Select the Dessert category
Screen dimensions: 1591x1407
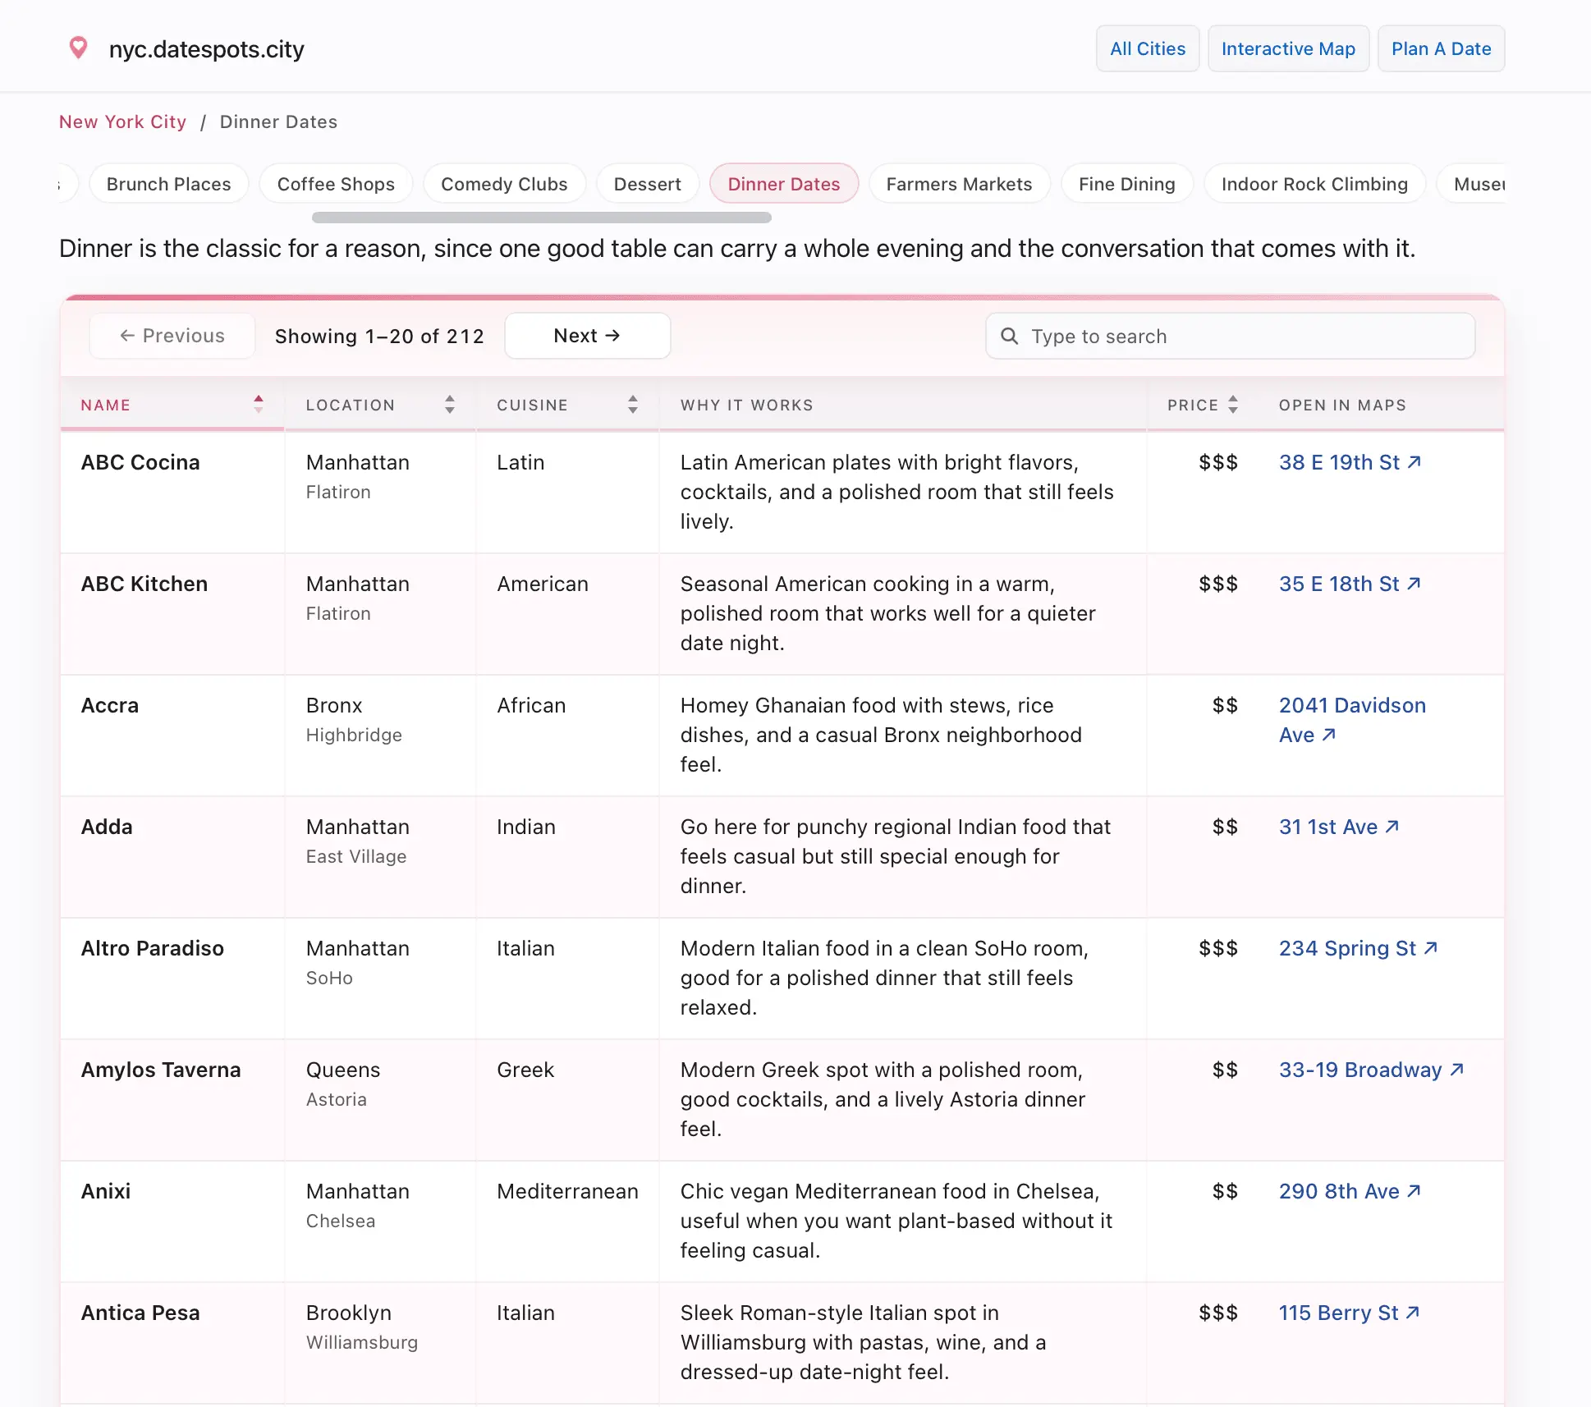click(647, 184)
